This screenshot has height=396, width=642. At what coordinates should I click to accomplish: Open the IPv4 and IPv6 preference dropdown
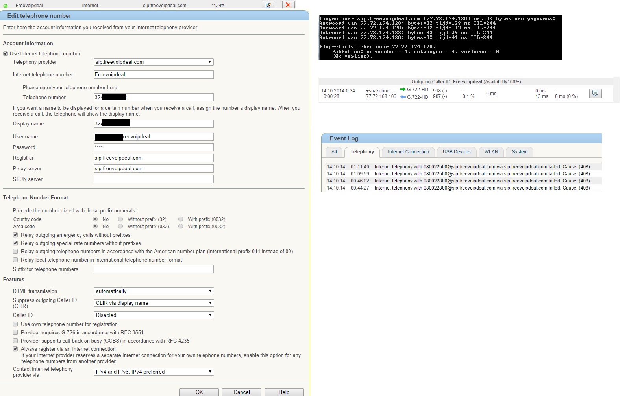click(x=154, y=372)
